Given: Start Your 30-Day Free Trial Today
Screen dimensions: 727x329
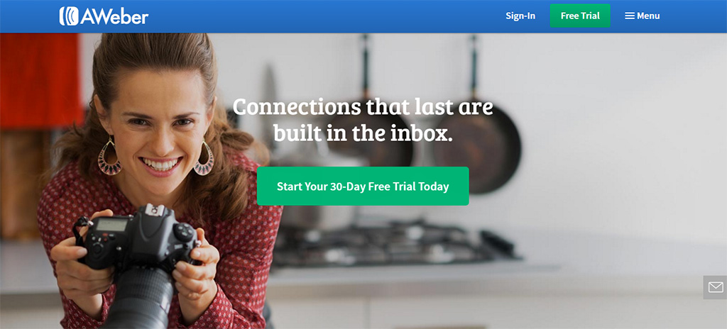Looking at the screenshot, I should pyautogui.click(x=363, y=186).
